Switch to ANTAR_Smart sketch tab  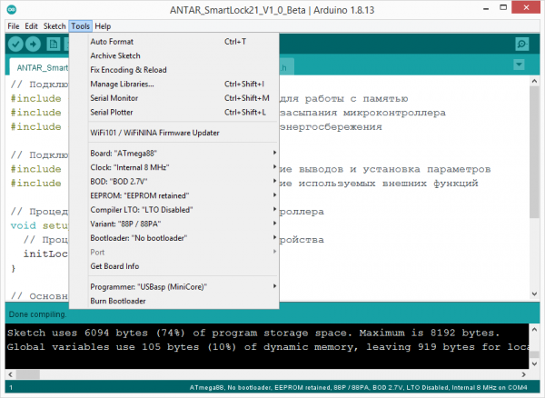39,67
